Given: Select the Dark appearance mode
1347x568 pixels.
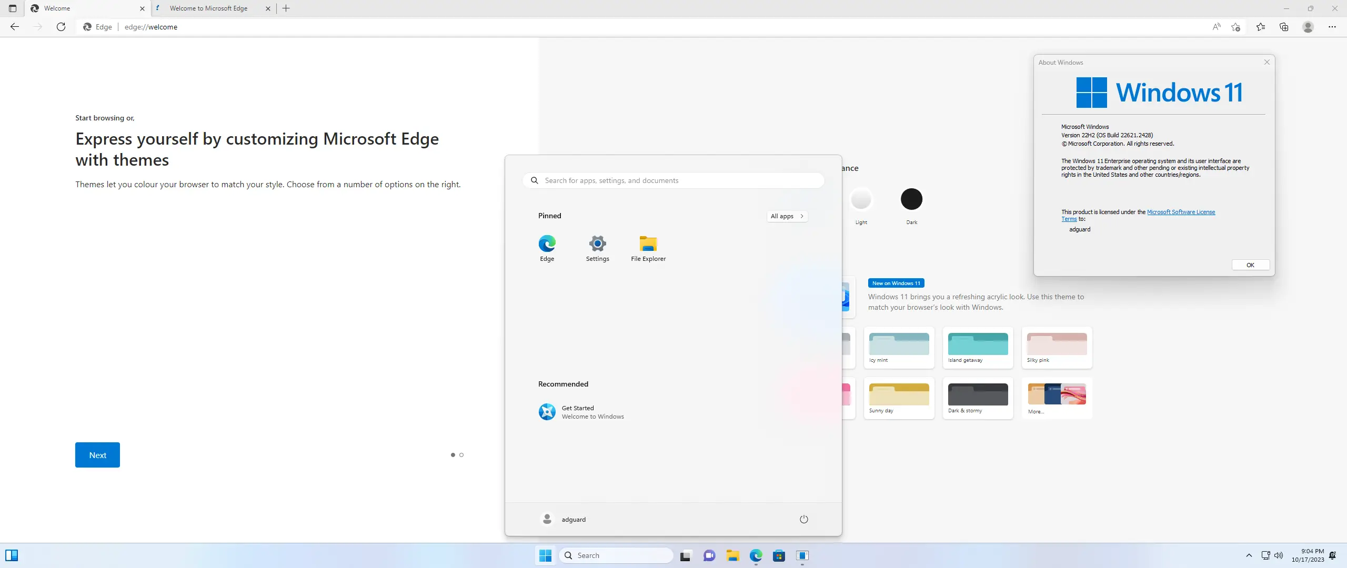Looking at the screenshot, I should 911,199.
